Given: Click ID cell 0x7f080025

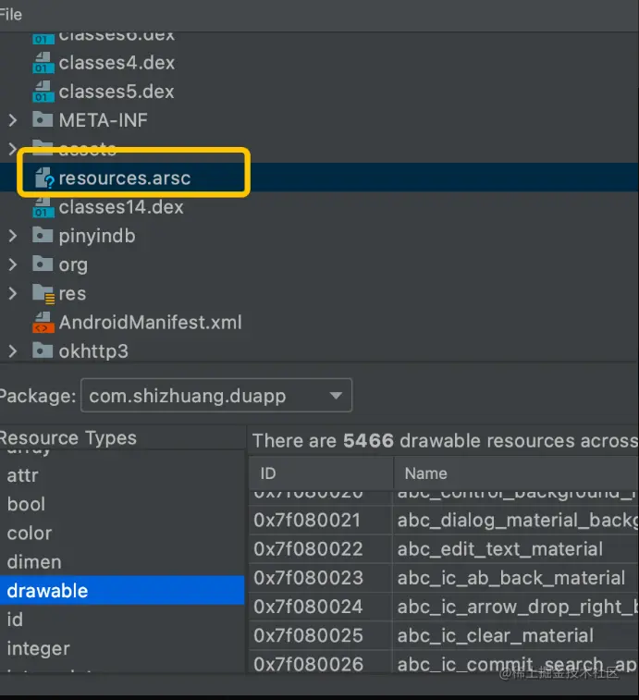Looking at the screenshot, I should tap(321, 635).
